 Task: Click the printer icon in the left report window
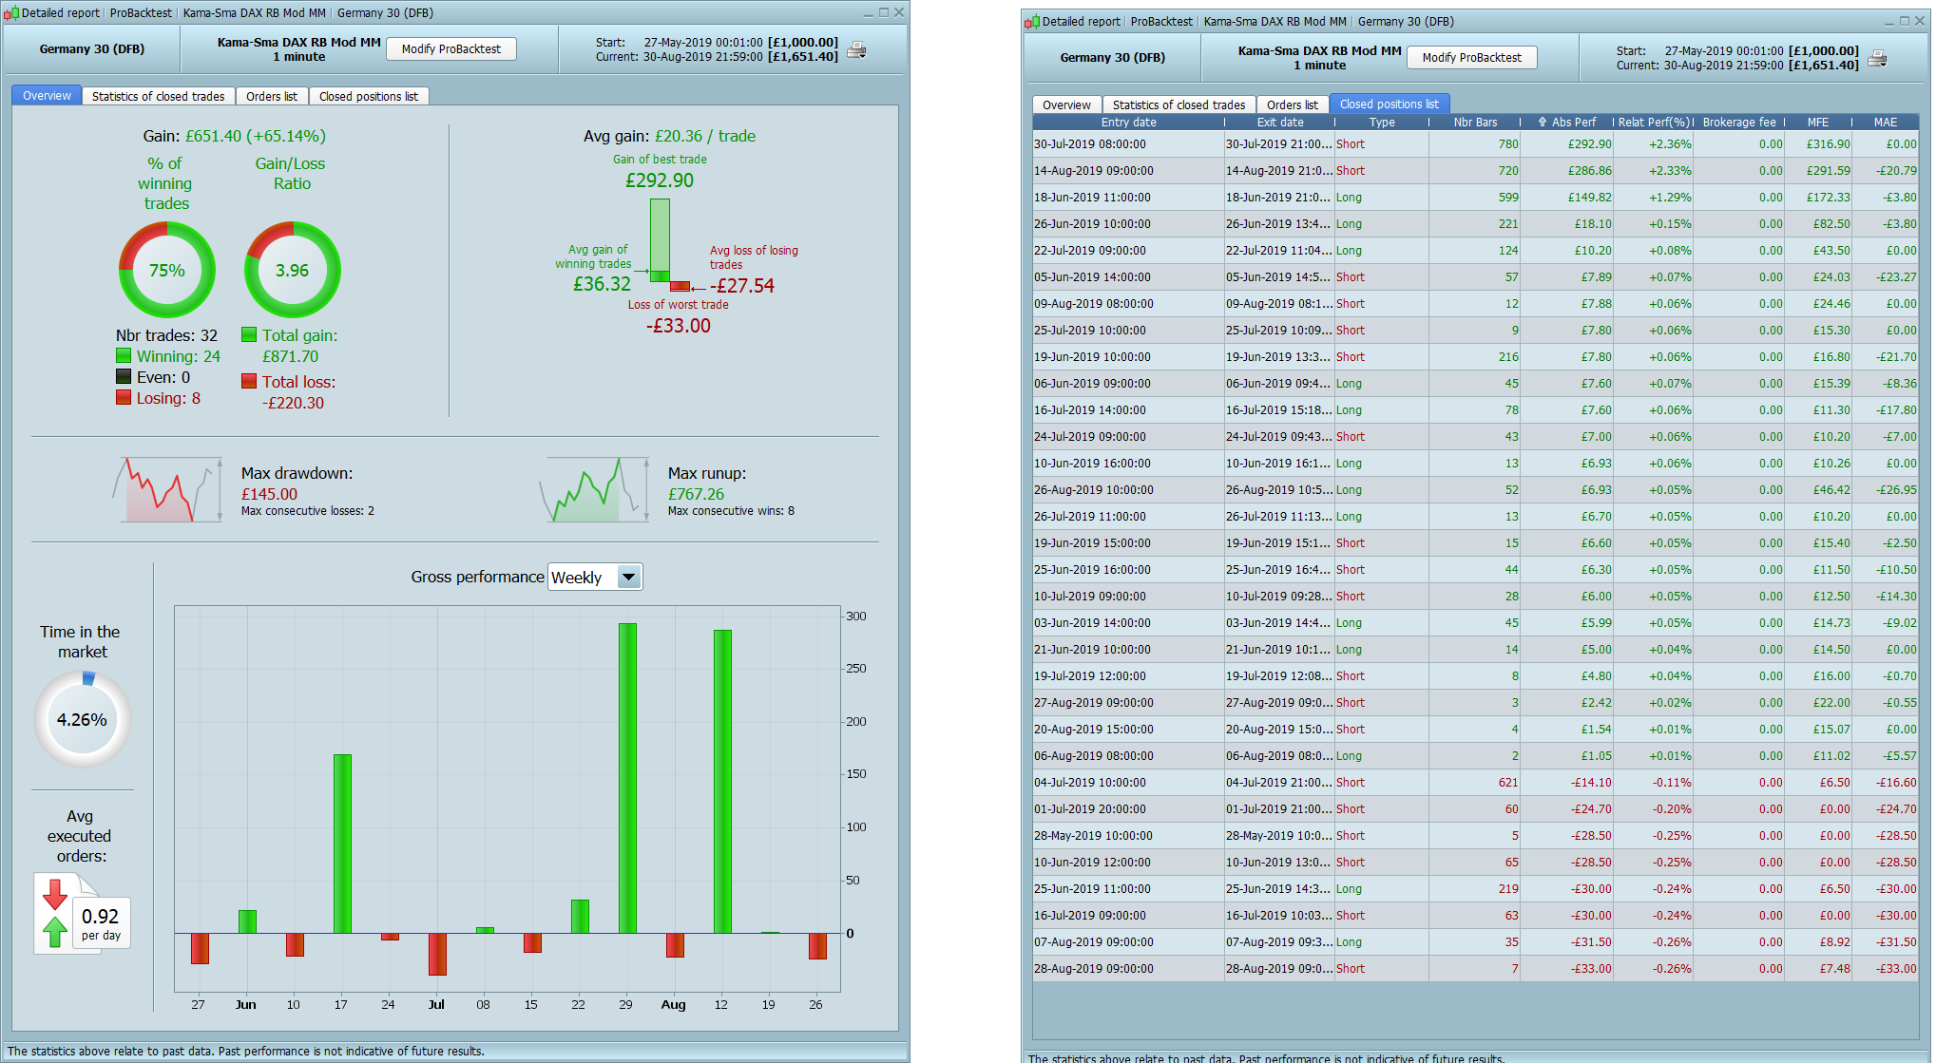point(856,50)
